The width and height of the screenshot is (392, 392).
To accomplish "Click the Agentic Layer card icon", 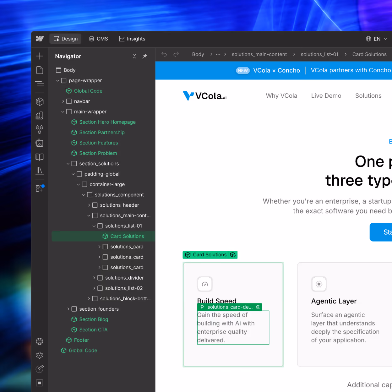I will coord(319,284).
